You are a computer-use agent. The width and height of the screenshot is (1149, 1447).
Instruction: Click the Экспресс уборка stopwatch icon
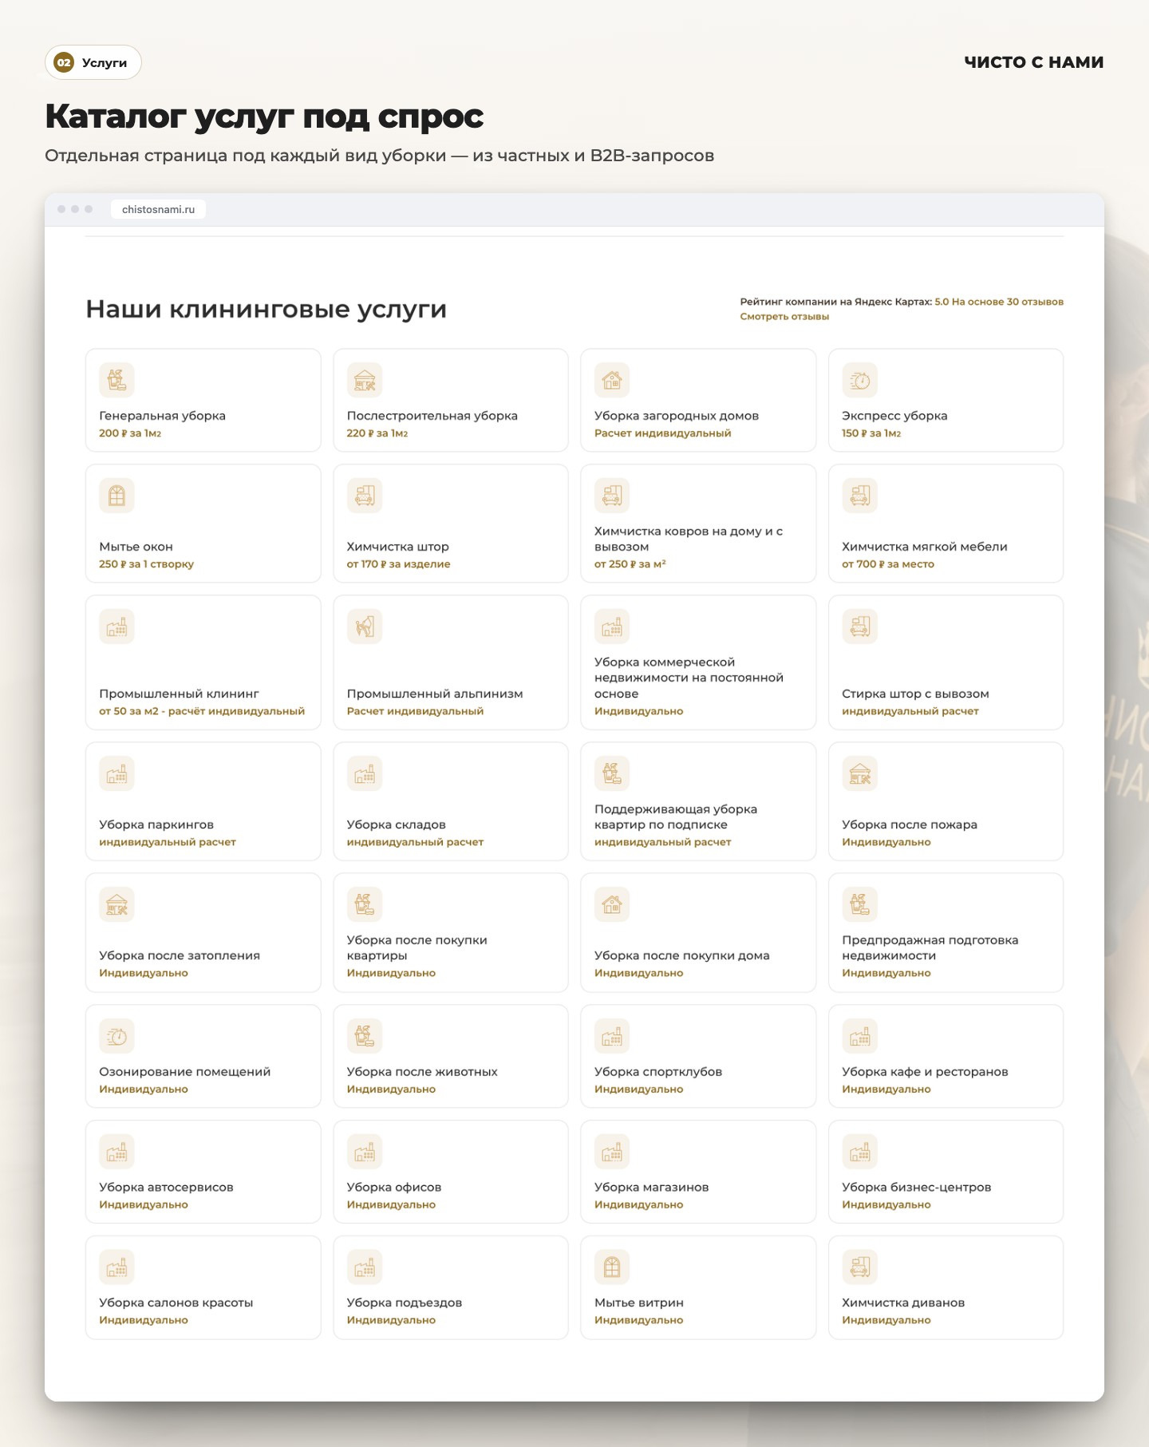click(859, 380)
